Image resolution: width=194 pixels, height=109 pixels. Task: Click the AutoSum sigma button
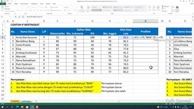point(165,6)
